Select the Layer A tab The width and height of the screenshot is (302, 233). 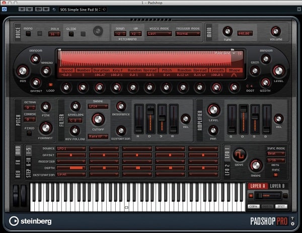(x=258, y=186)
